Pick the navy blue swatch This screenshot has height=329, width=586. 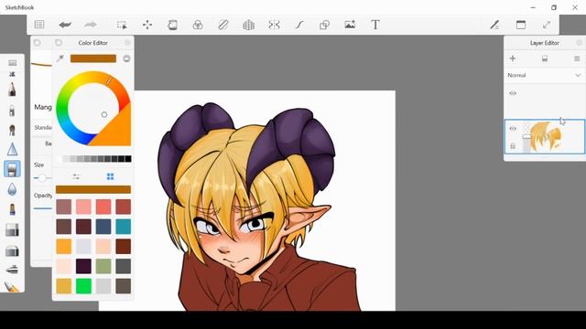(x=103, y=227)
